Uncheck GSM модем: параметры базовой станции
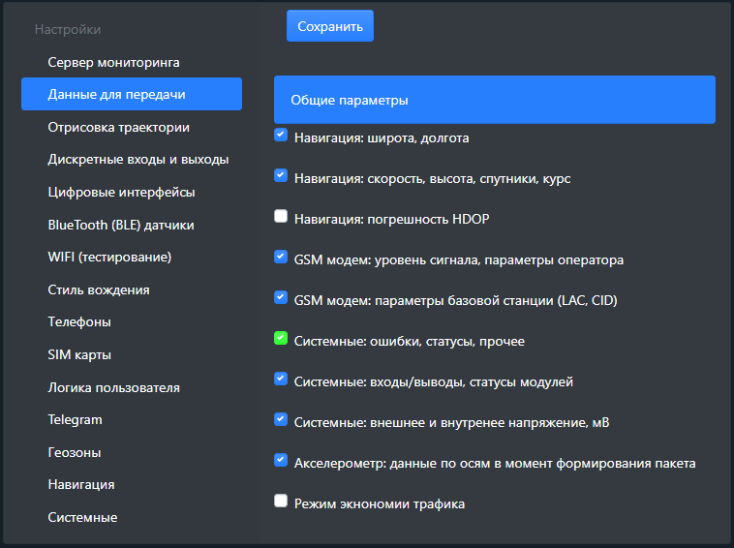Viewport: 734px width, 548px height. [281, 298]
